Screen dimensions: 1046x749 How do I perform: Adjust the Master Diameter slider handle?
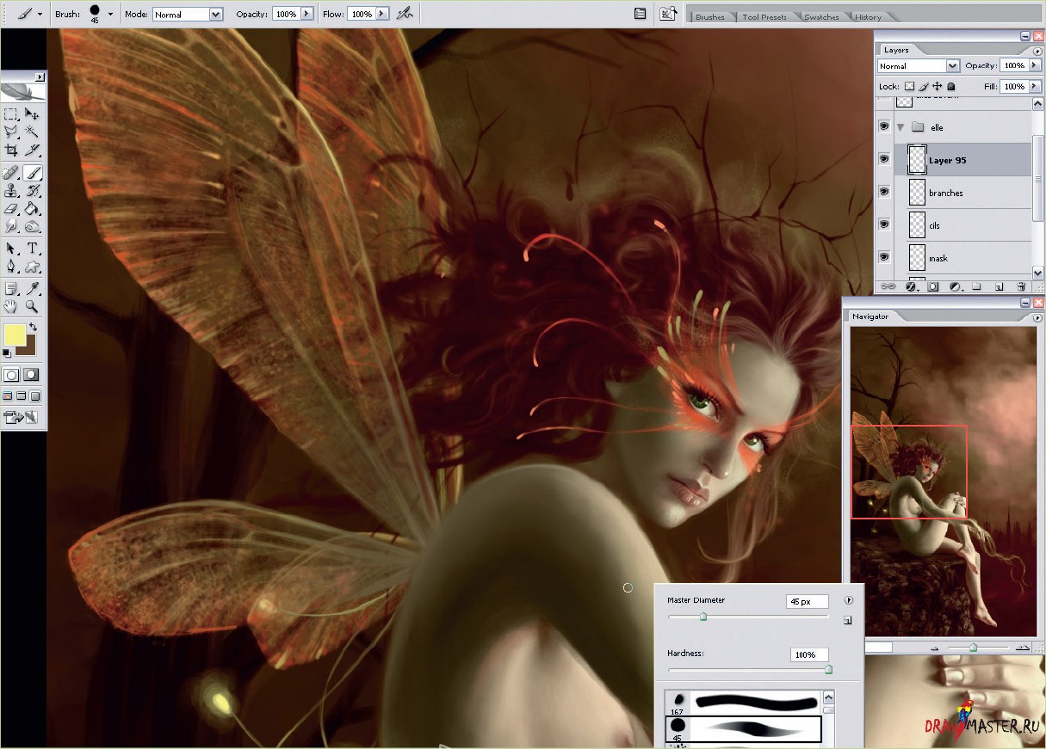[x=703, y=617]
